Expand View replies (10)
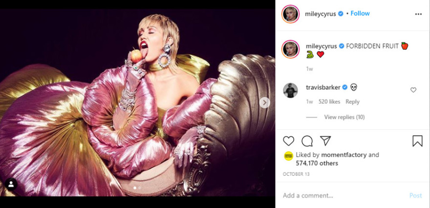This screenshot has height=208, width=430. [x=344, y=117]
